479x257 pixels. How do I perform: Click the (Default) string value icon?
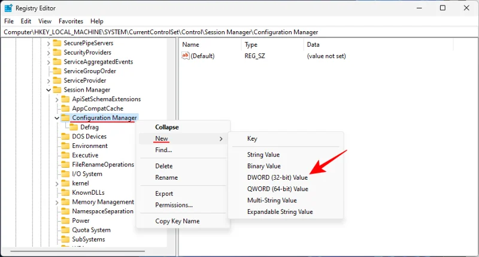(x=186, y=56)
